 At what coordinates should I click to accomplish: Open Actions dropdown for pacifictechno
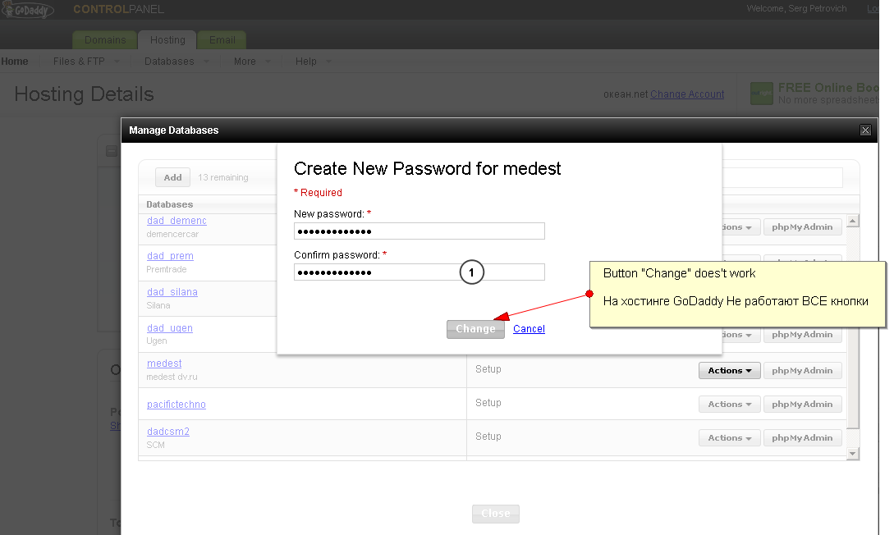tap(730, 404)
